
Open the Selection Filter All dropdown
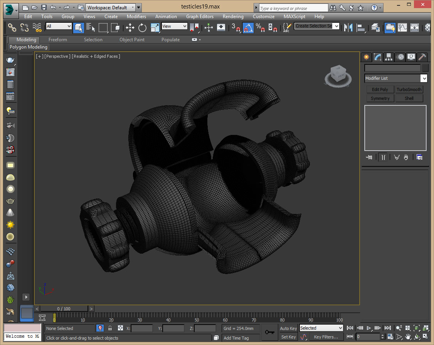59,26
